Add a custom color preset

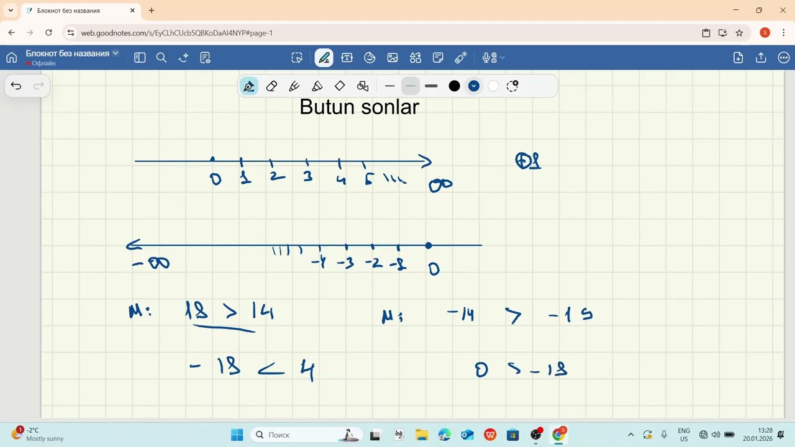point(512,86)
